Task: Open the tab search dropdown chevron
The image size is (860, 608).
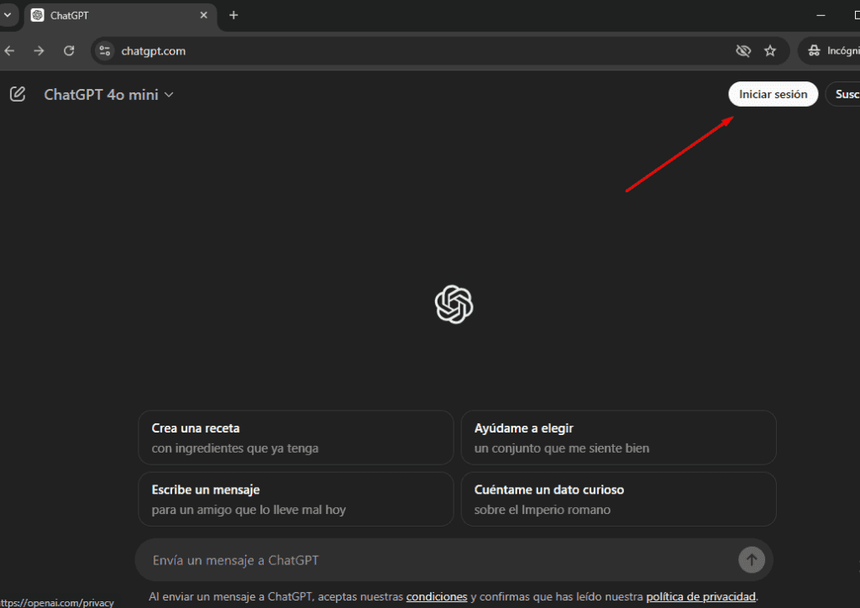Action: 8,15
